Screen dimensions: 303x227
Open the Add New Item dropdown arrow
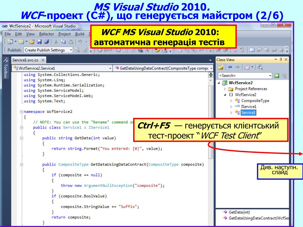point(26,41)
